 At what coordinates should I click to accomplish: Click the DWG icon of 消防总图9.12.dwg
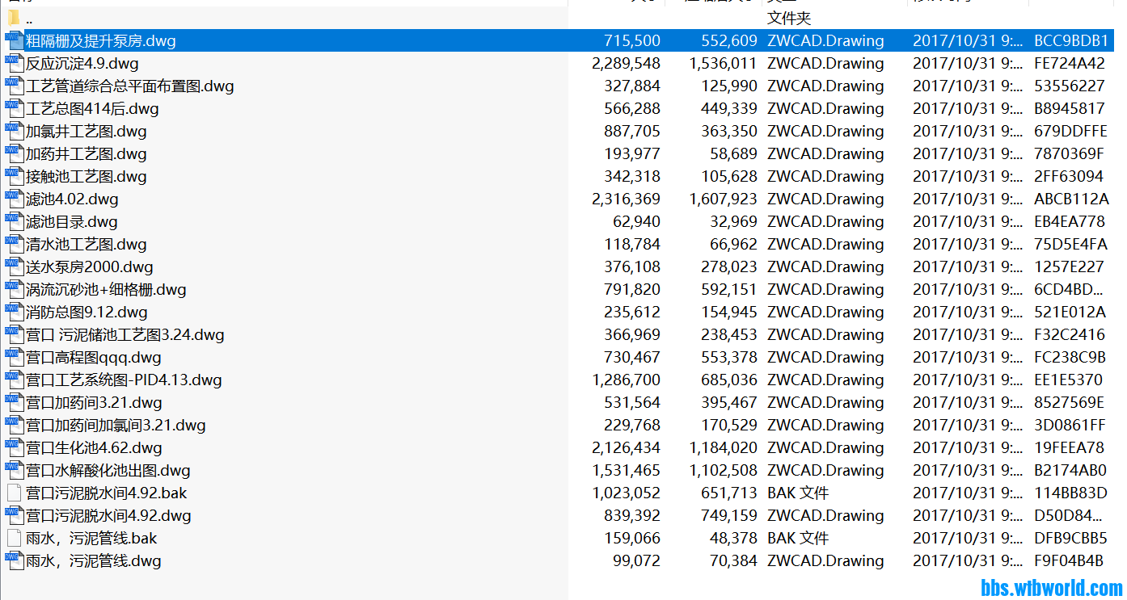click(x=14, y=312)
